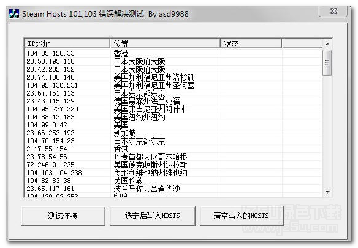This screenshot has height=248, width=358.
Task: Click the IP地址 column header
Action: 67,43
